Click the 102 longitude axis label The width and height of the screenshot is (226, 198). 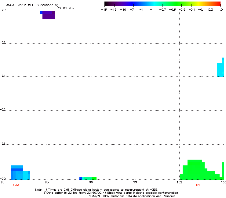(179, 182)
